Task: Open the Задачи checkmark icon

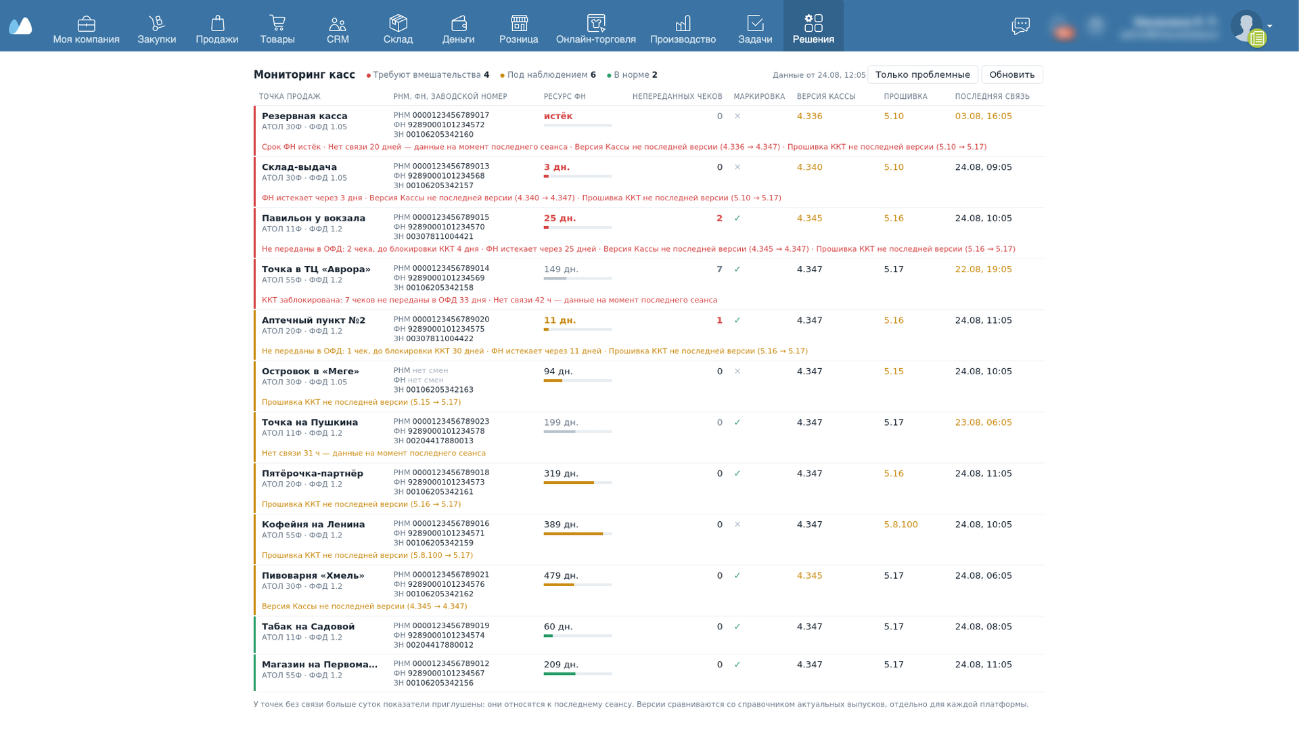Action: coord(755,24)
